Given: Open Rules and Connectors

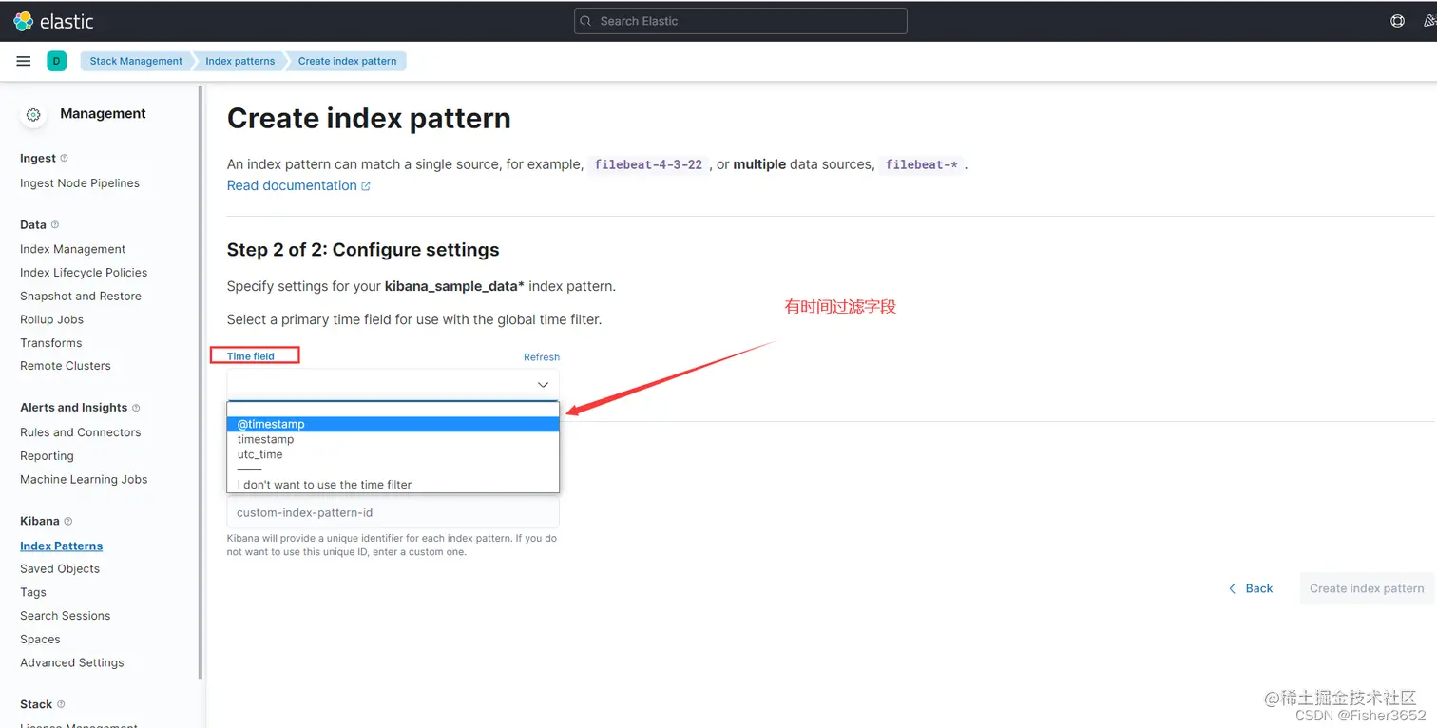Looking at the screenshot, I should pyautogui.click(x=81, y=432).
